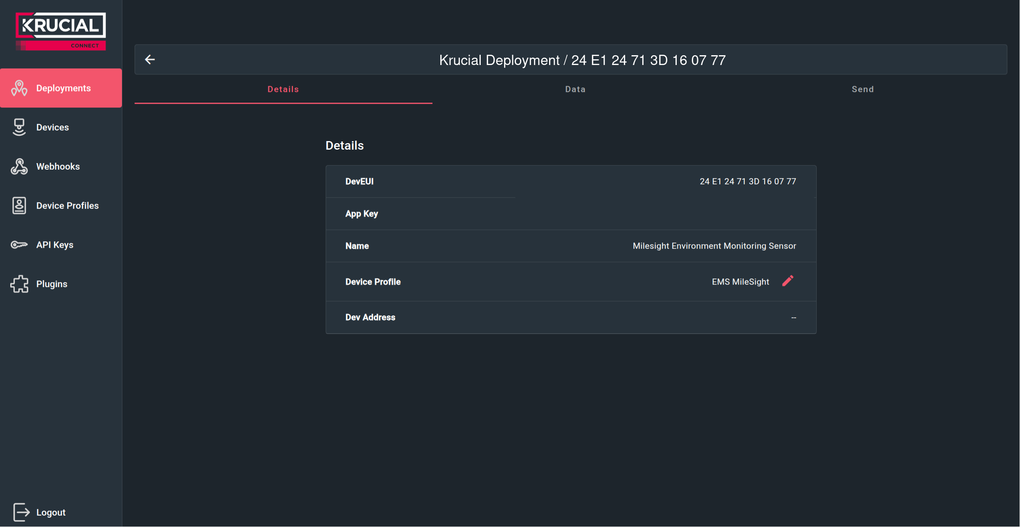Viewport: 1020px width, 527px height.
Task: Switch to the Data tab
Action: coord(575,89)
